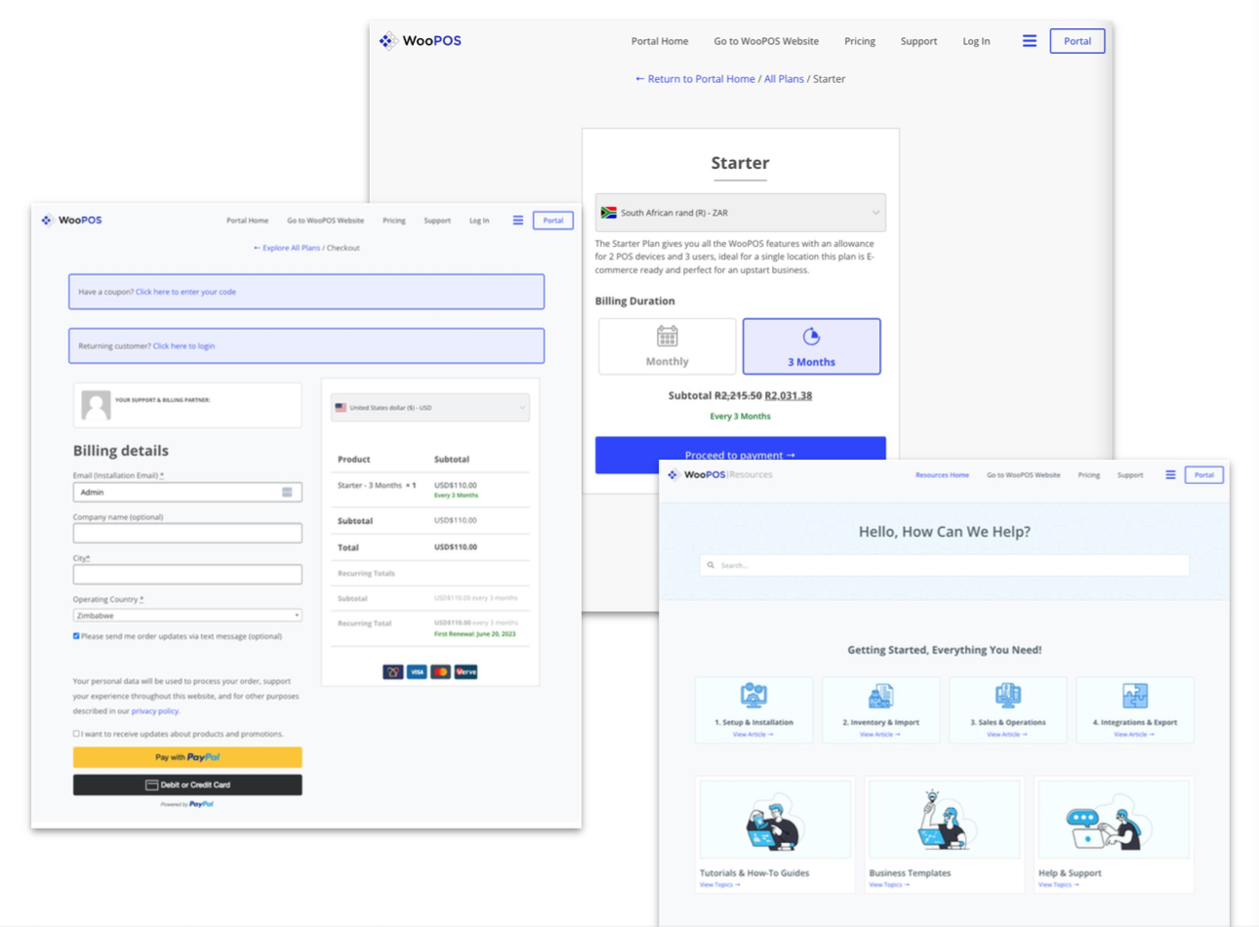
Task: Open the Operating Country Zimbabwe dropdown
Action: (x=186, y=616)
